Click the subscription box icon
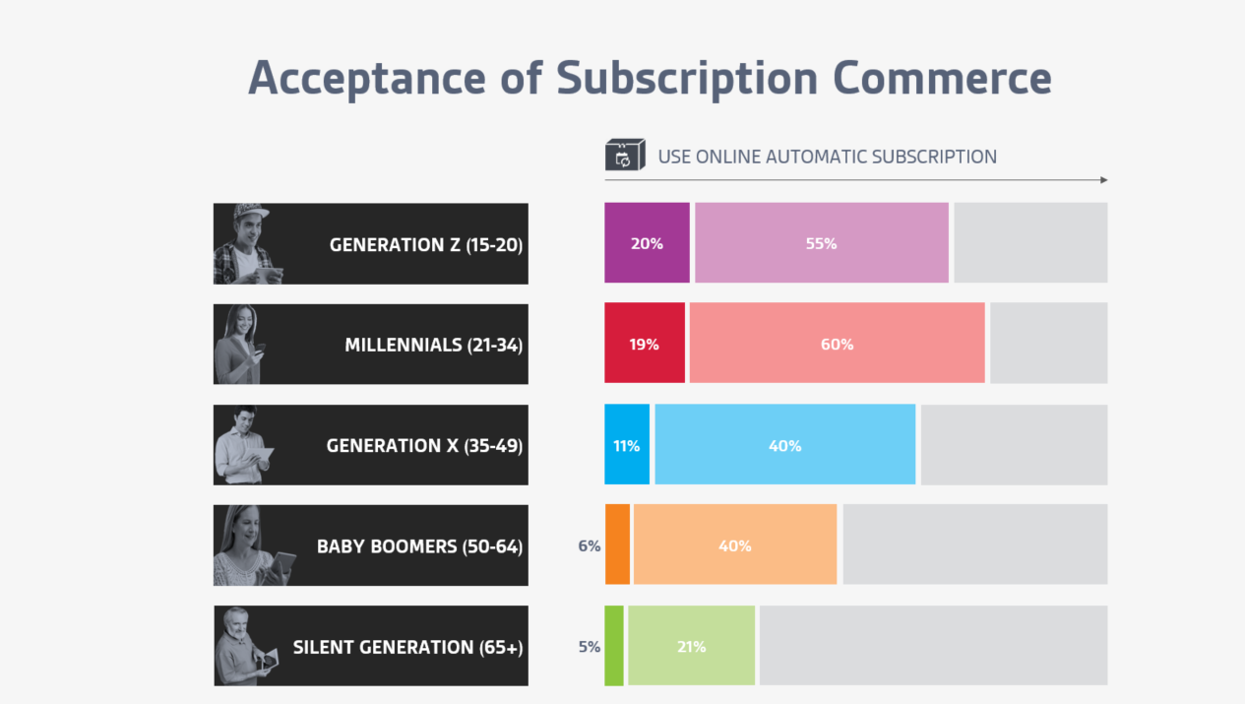Viewport: 1245px width, 704px height. [x=625, y=156]
